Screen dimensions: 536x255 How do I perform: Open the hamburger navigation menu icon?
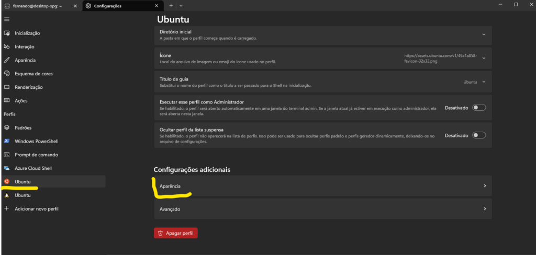(x=6, y=19)
